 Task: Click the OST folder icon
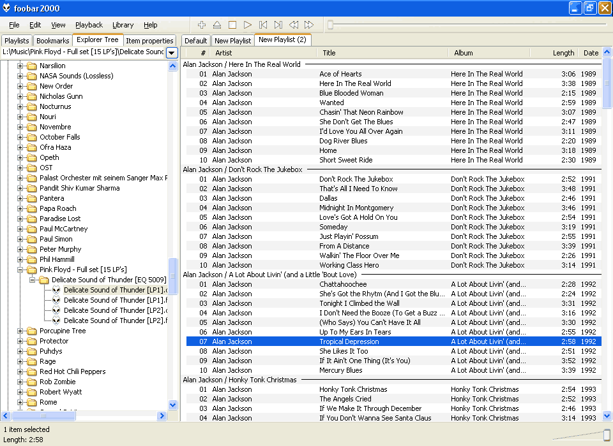click(x=32, y=168)
